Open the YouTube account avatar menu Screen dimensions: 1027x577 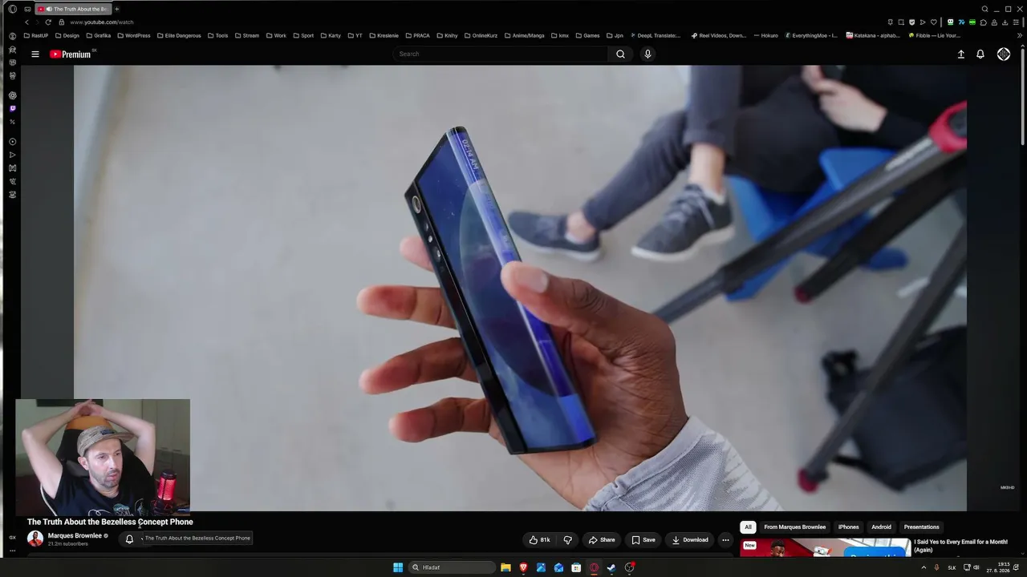(1004, 54)
